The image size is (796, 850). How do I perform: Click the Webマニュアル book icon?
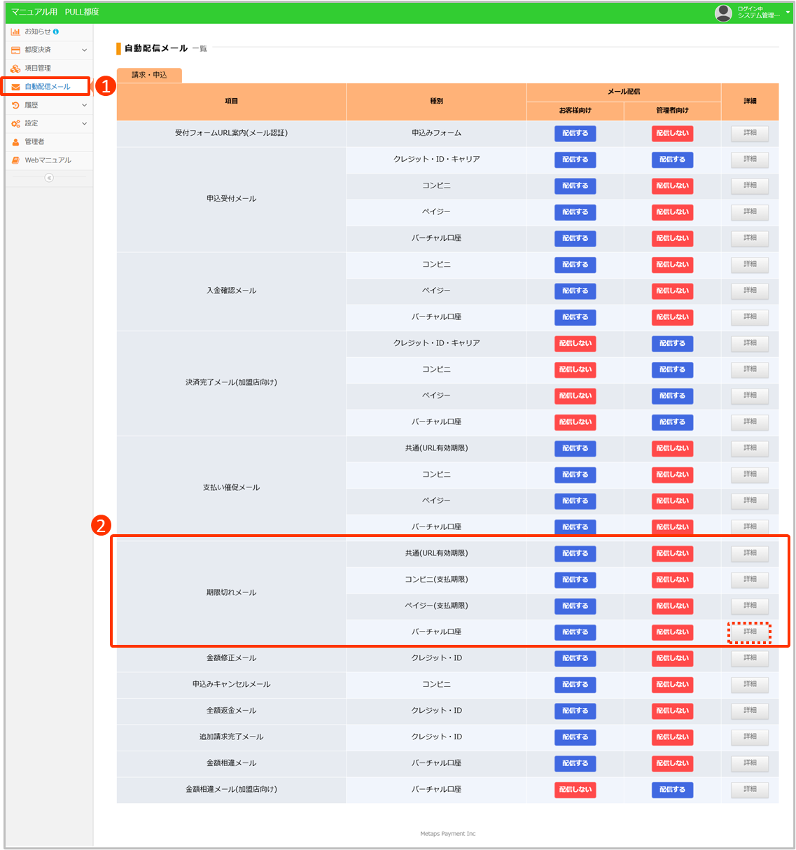coord(15,160)
